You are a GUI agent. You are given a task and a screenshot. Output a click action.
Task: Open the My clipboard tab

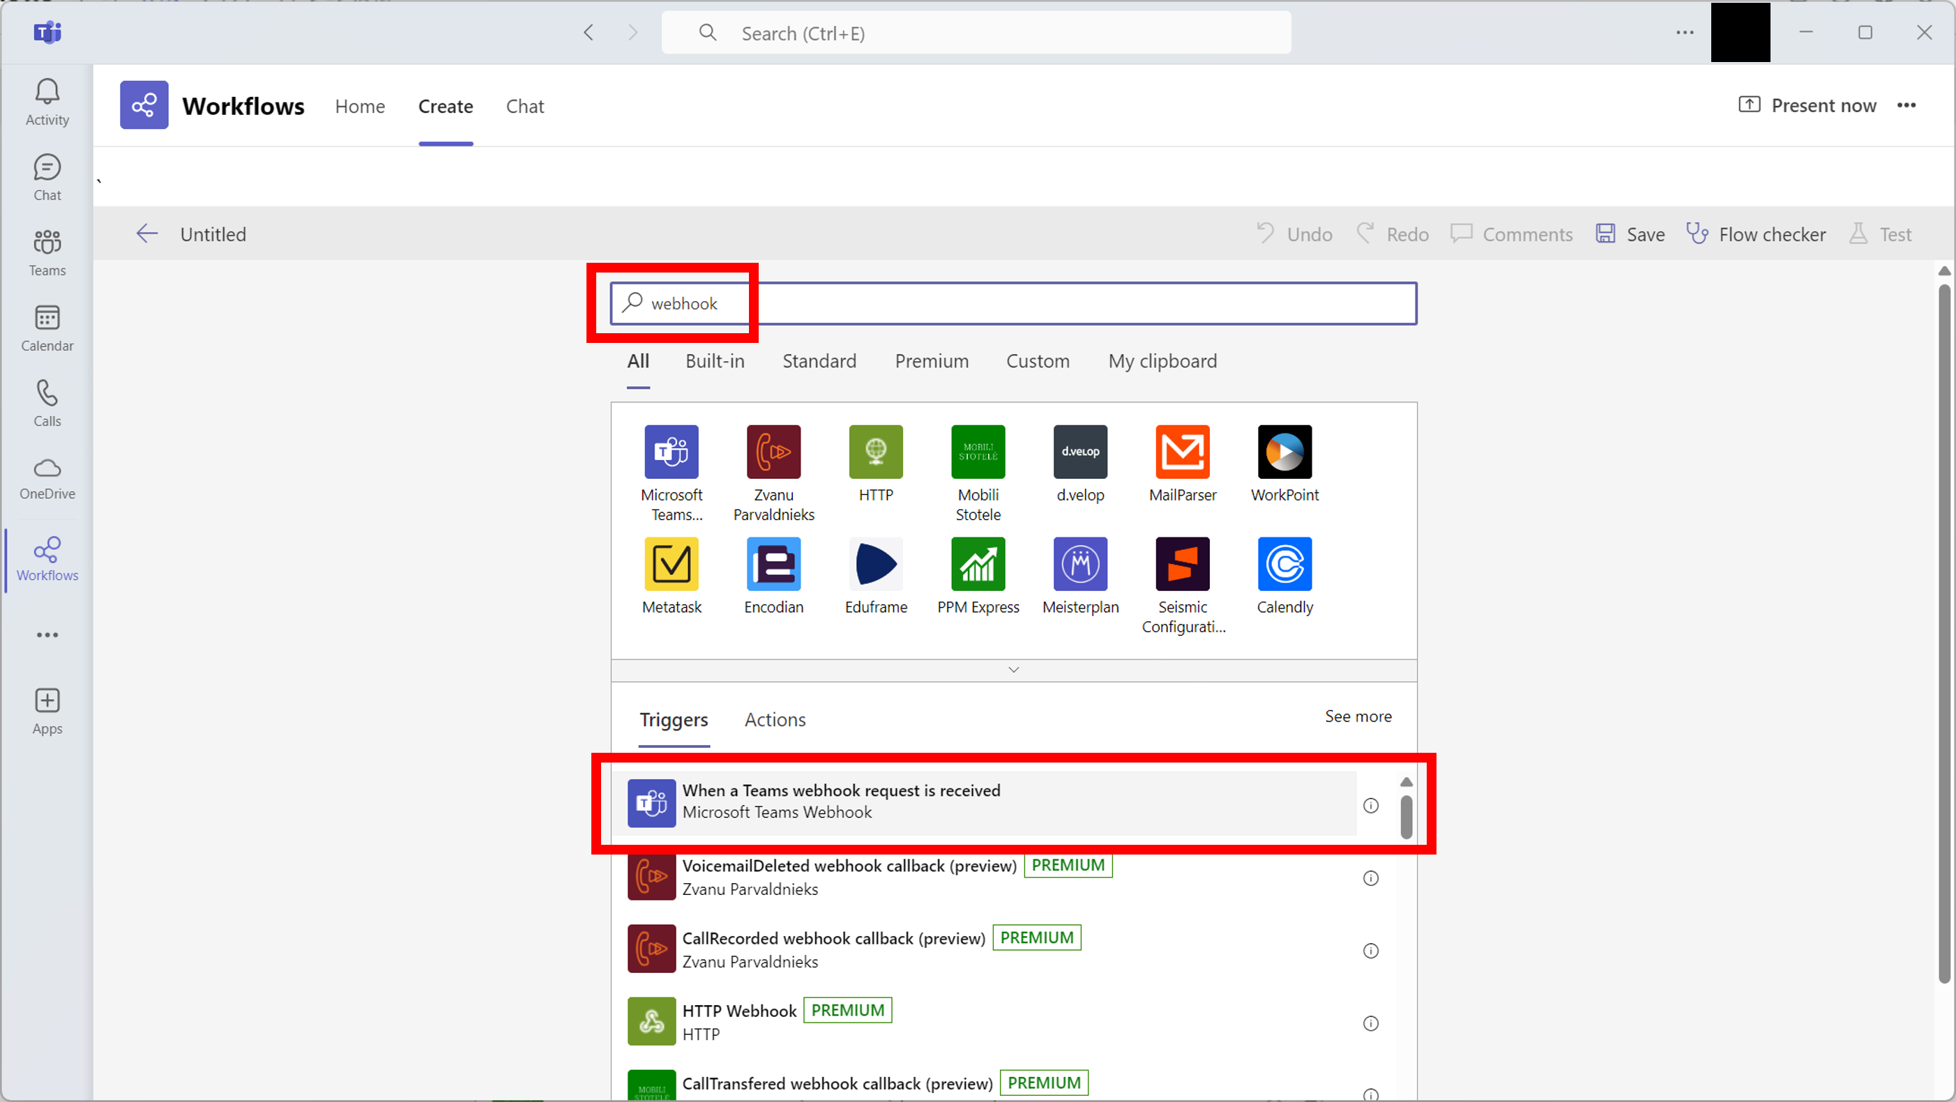(x=1162, y=361)
